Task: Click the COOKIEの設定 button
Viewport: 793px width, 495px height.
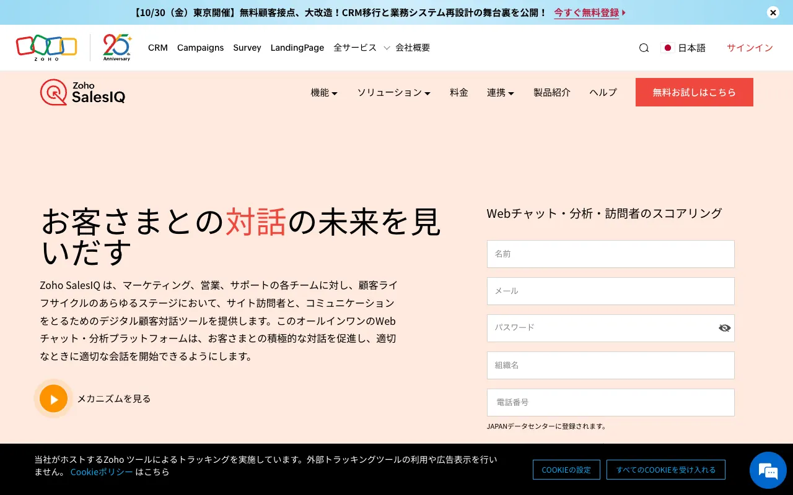Action: point(566,470)
